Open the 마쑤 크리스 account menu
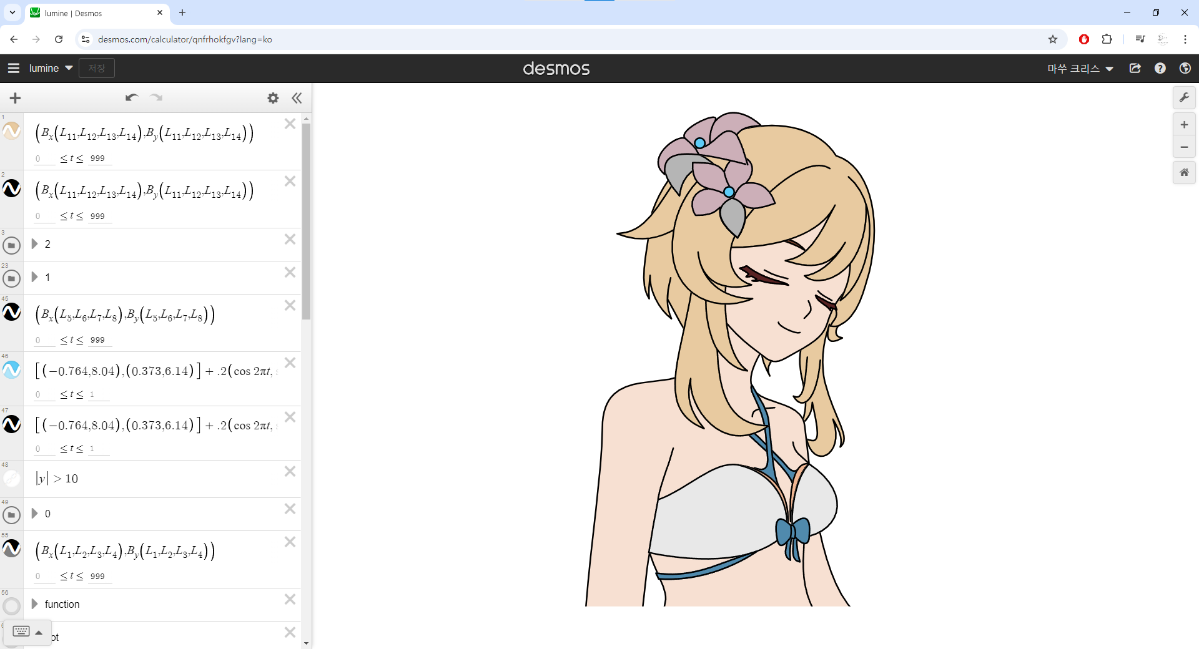This screenshot has height=649, width=1199. pos(1080,68)
